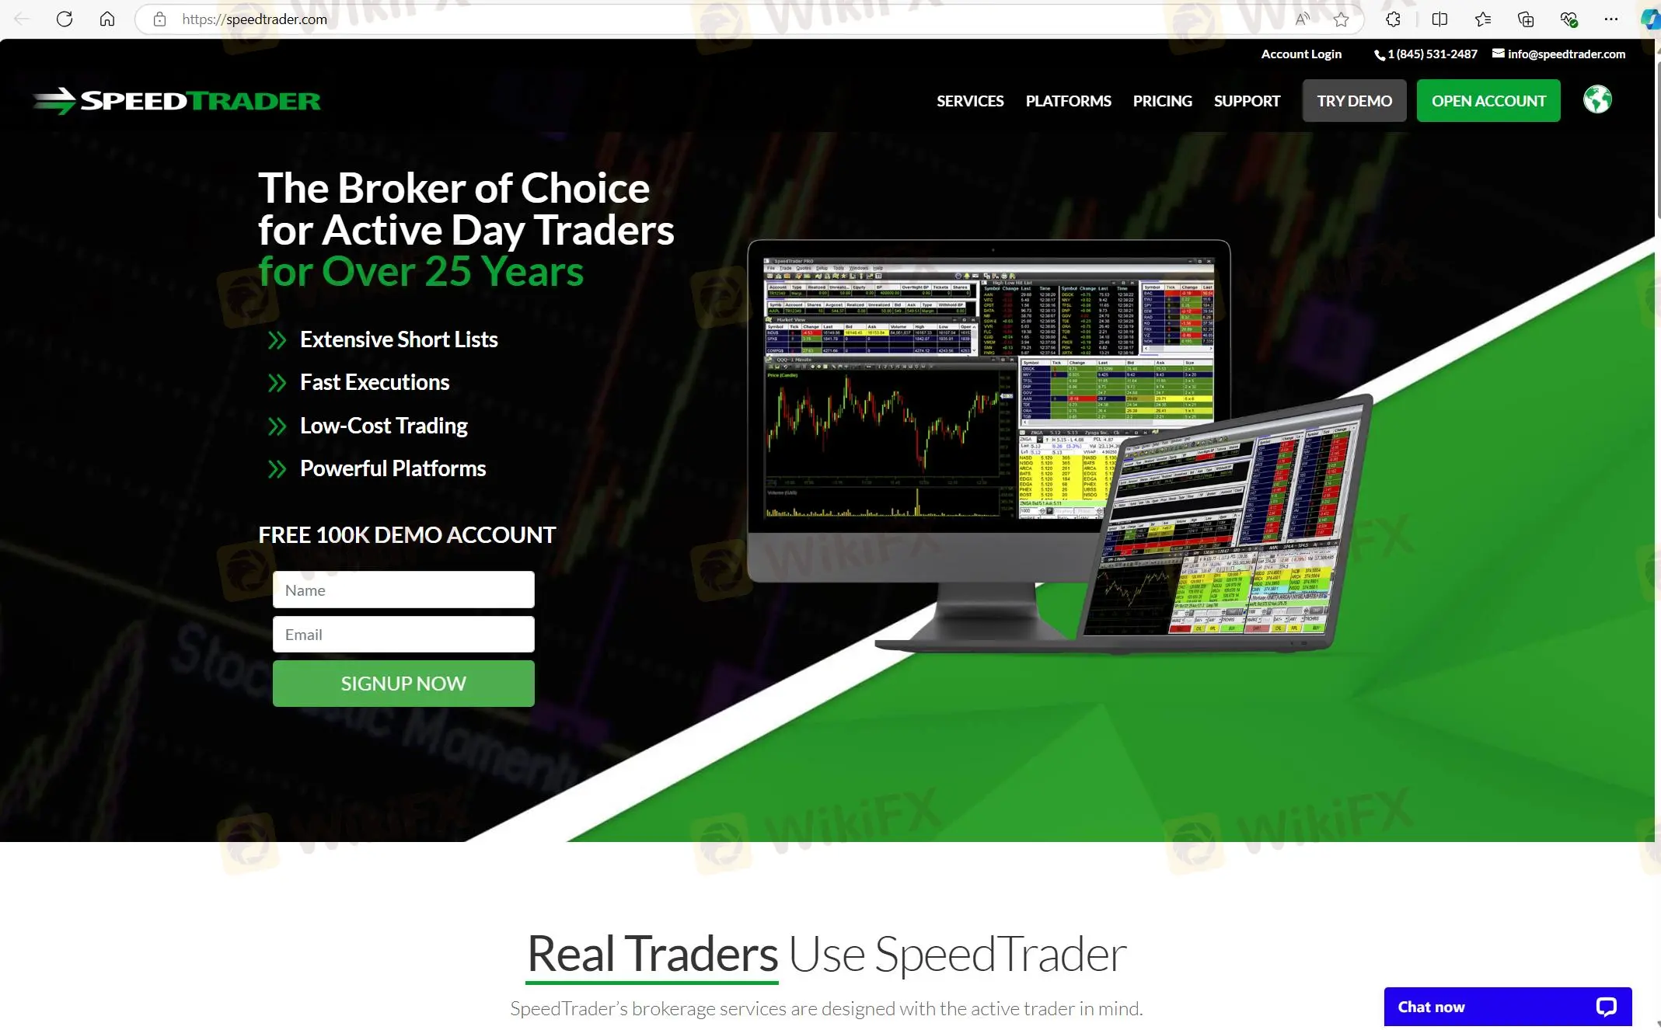
Task: Click the phone number icon
Action: (x=1378, y=54)
